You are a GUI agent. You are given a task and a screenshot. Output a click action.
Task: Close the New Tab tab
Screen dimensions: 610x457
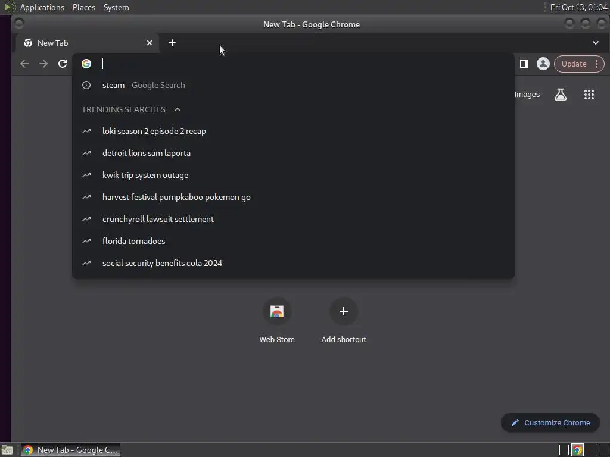pos(150,43)
